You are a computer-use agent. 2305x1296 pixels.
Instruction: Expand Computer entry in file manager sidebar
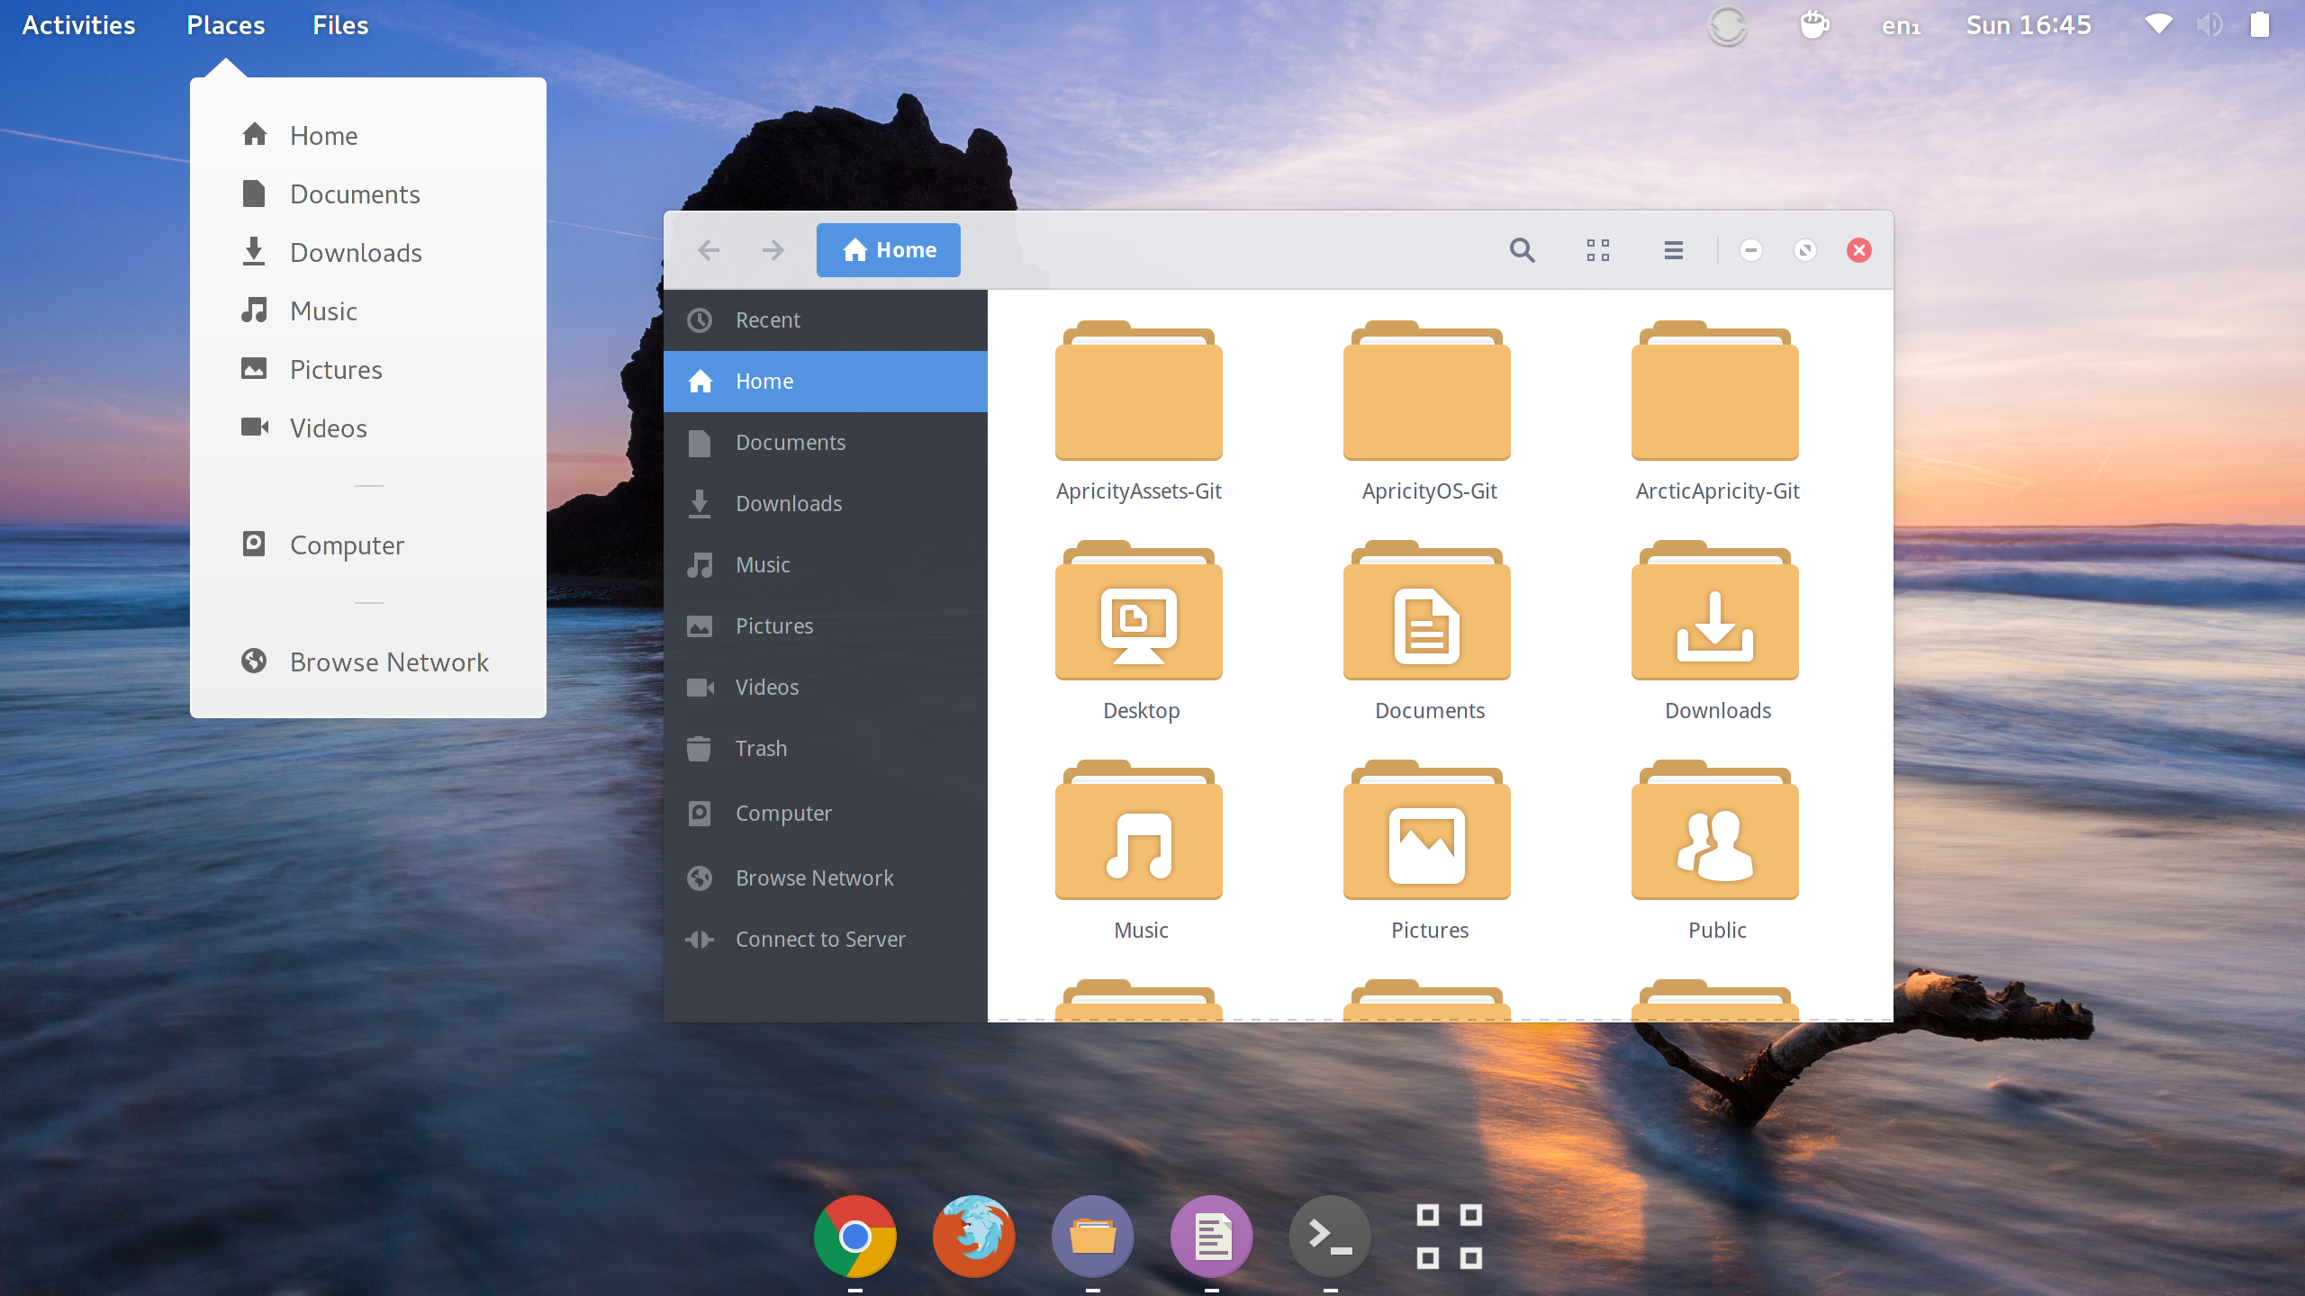(x=783, y=812)
